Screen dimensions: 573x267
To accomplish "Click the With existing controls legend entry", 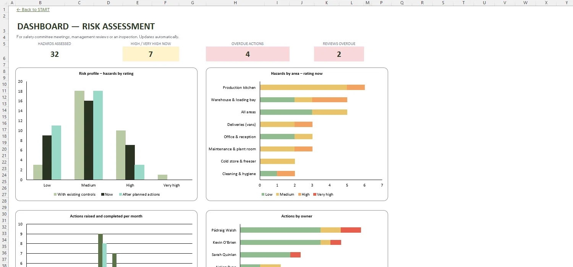I will click(x=74, y=195).
